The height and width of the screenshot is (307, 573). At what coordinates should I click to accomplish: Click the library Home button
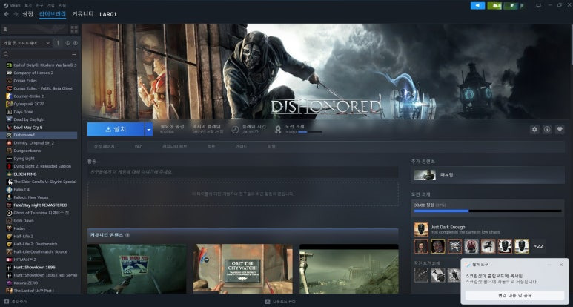(x=35, y=29)
